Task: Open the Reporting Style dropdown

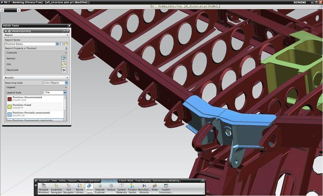Action: [x=66, y=83]
